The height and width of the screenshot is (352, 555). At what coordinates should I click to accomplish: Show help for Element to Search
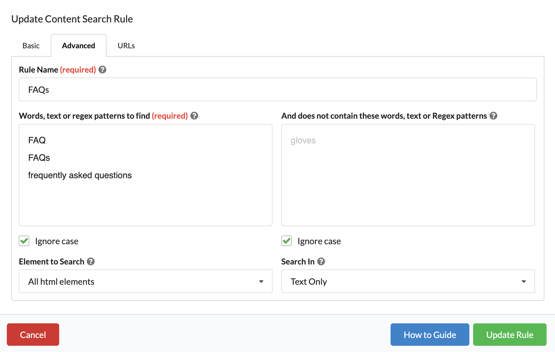tap(91, 262)
